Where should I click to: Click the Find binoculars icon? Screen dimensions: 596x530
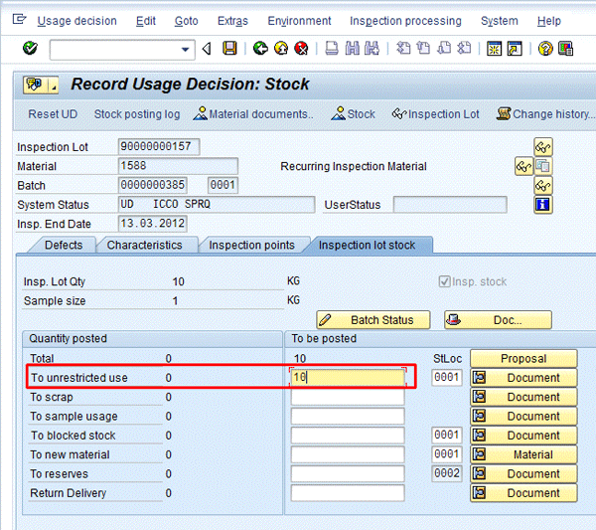tap(353, 49)
